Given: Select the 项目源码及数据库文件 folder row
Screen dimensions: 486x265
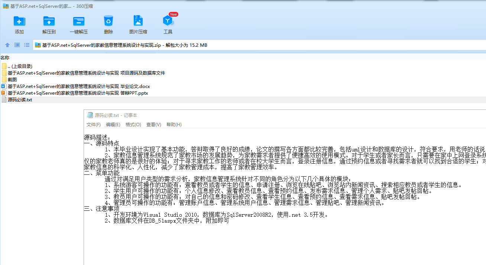Looking at the screenshot, I should (243, 73).
